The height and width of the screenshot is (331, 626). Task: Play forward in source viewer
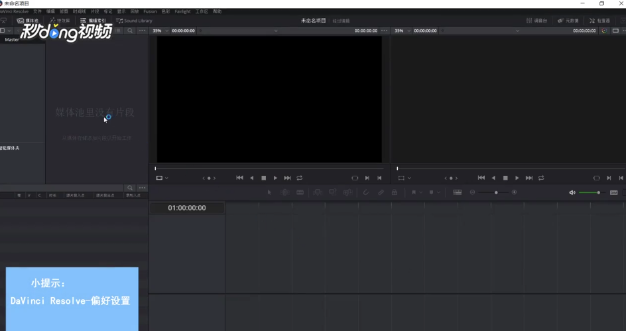tap(275, 178)
